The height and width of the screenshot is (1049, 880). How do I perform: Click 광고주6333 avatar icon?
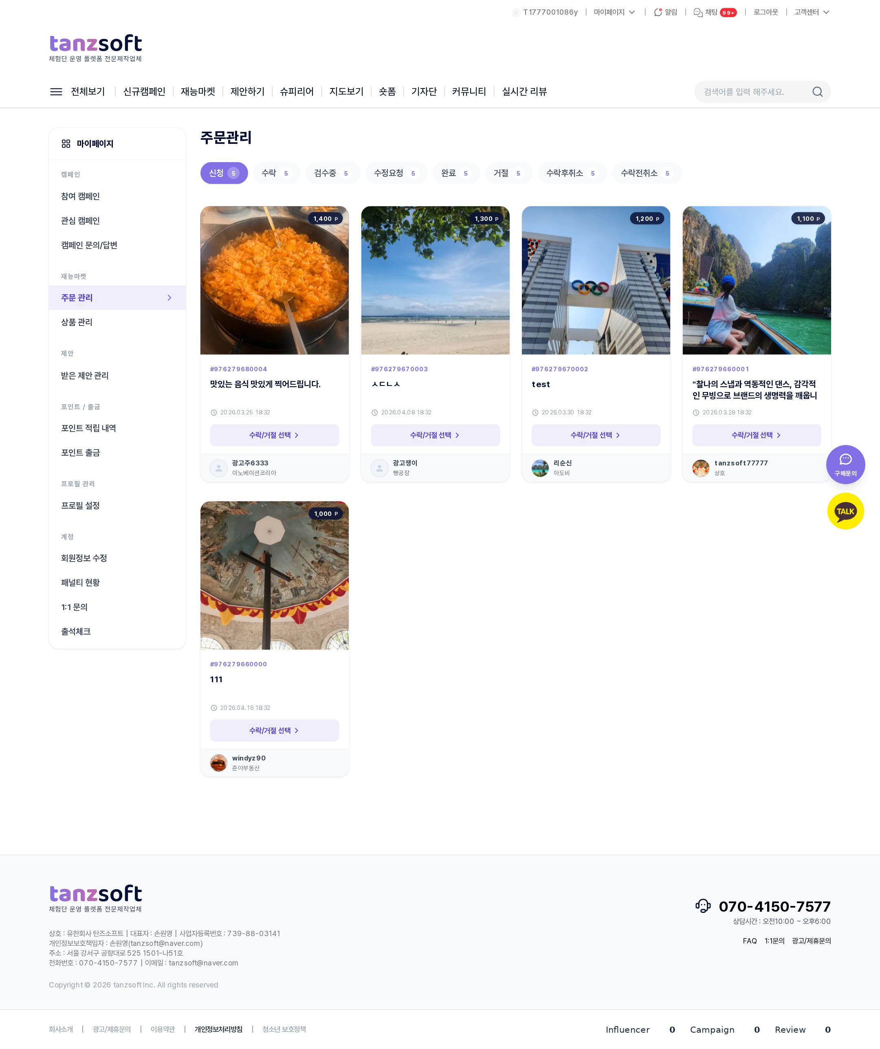click(x=218, y=468)
